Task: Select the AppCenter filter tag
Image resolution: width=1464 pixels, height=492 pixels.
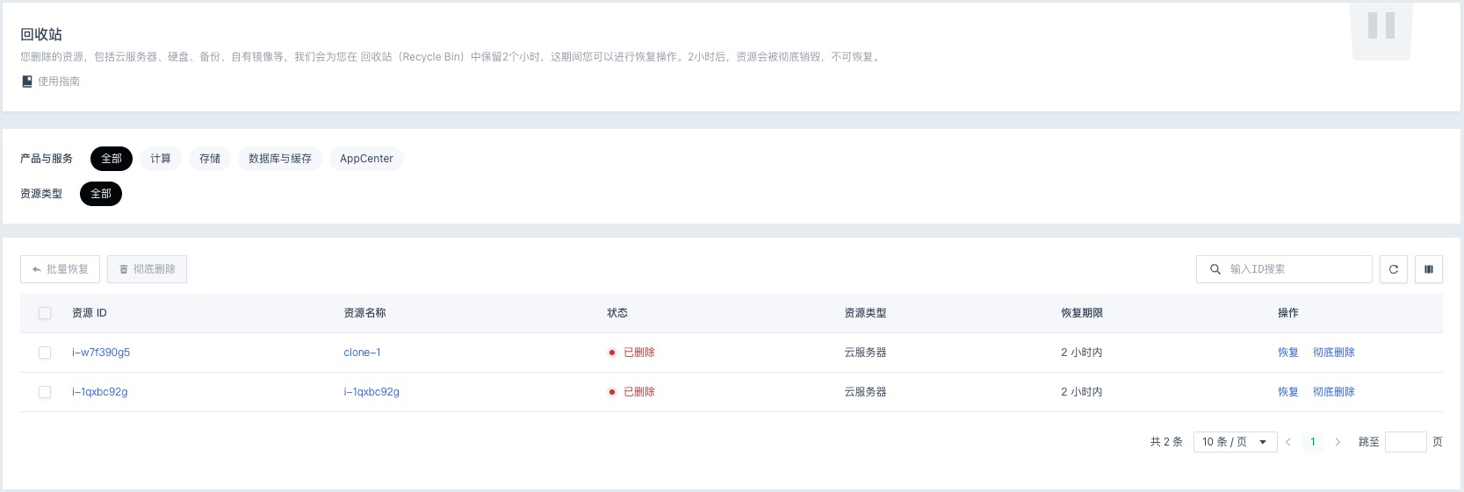Action: [366, 159]
